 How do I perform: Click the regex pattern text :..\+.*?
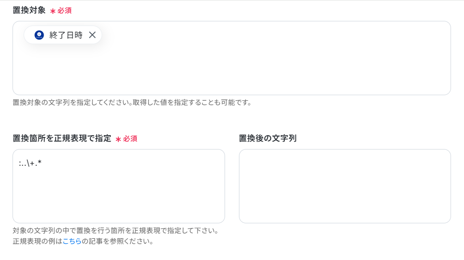30,163
